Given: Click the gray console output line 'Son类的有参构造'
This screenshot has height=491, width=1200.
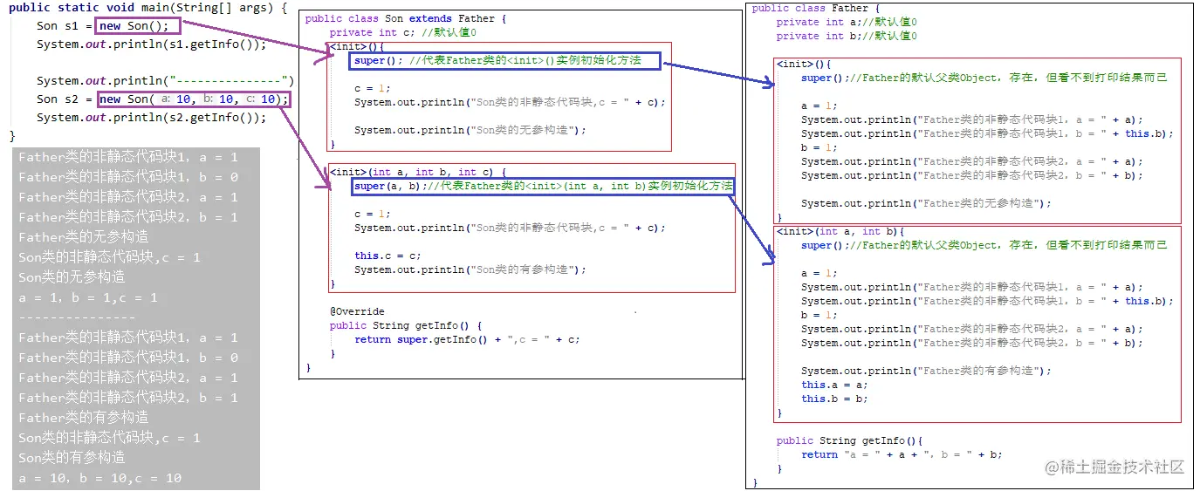Looking at the screenshot, I should pyautogui.click(x=72, y=458).
